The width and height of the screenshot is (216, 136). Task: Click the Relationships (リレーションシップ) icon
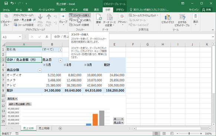[130, 25]
